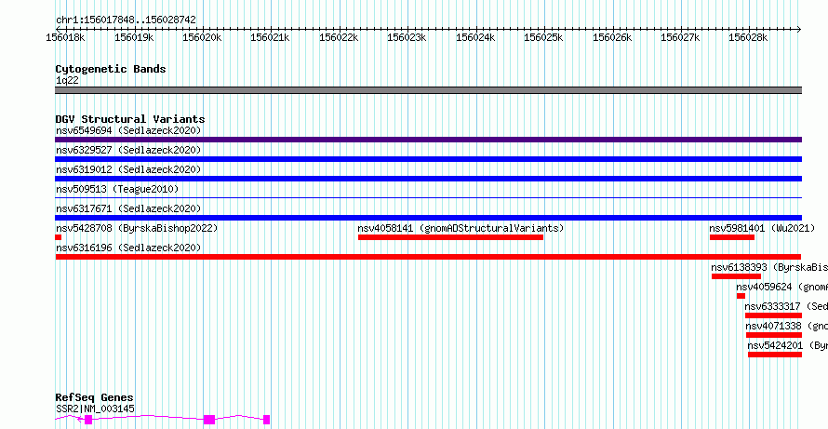This screenshot has height=429, width=828.
Task: Select the red nsv5981401 variant bar
Action: pyautogui.click(x=732, y=237)
